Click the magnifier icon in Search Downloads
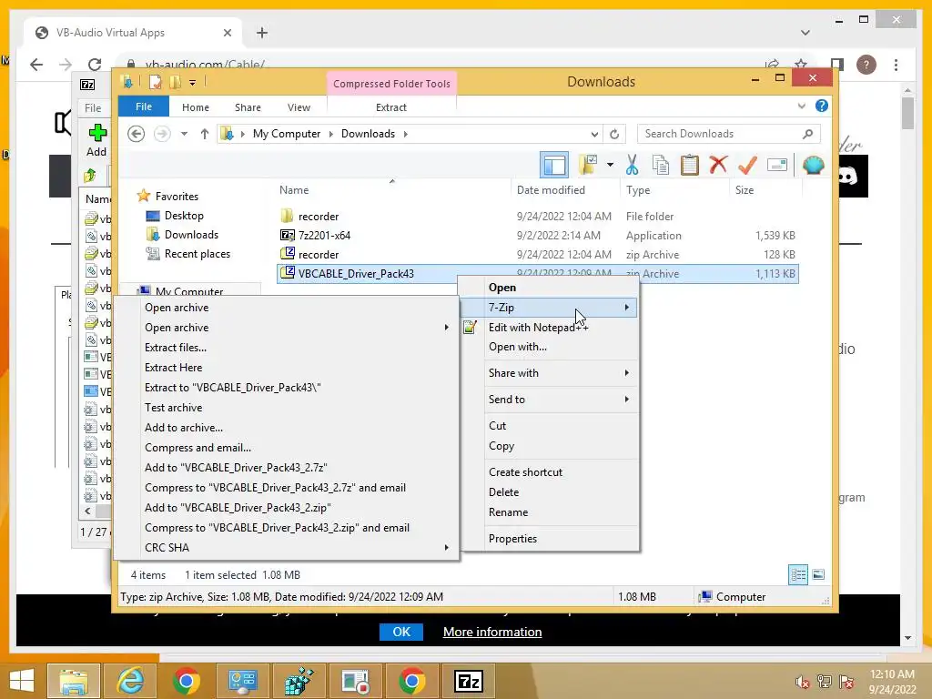This screenshot has height=699, width=932. [x=807, y=134]
